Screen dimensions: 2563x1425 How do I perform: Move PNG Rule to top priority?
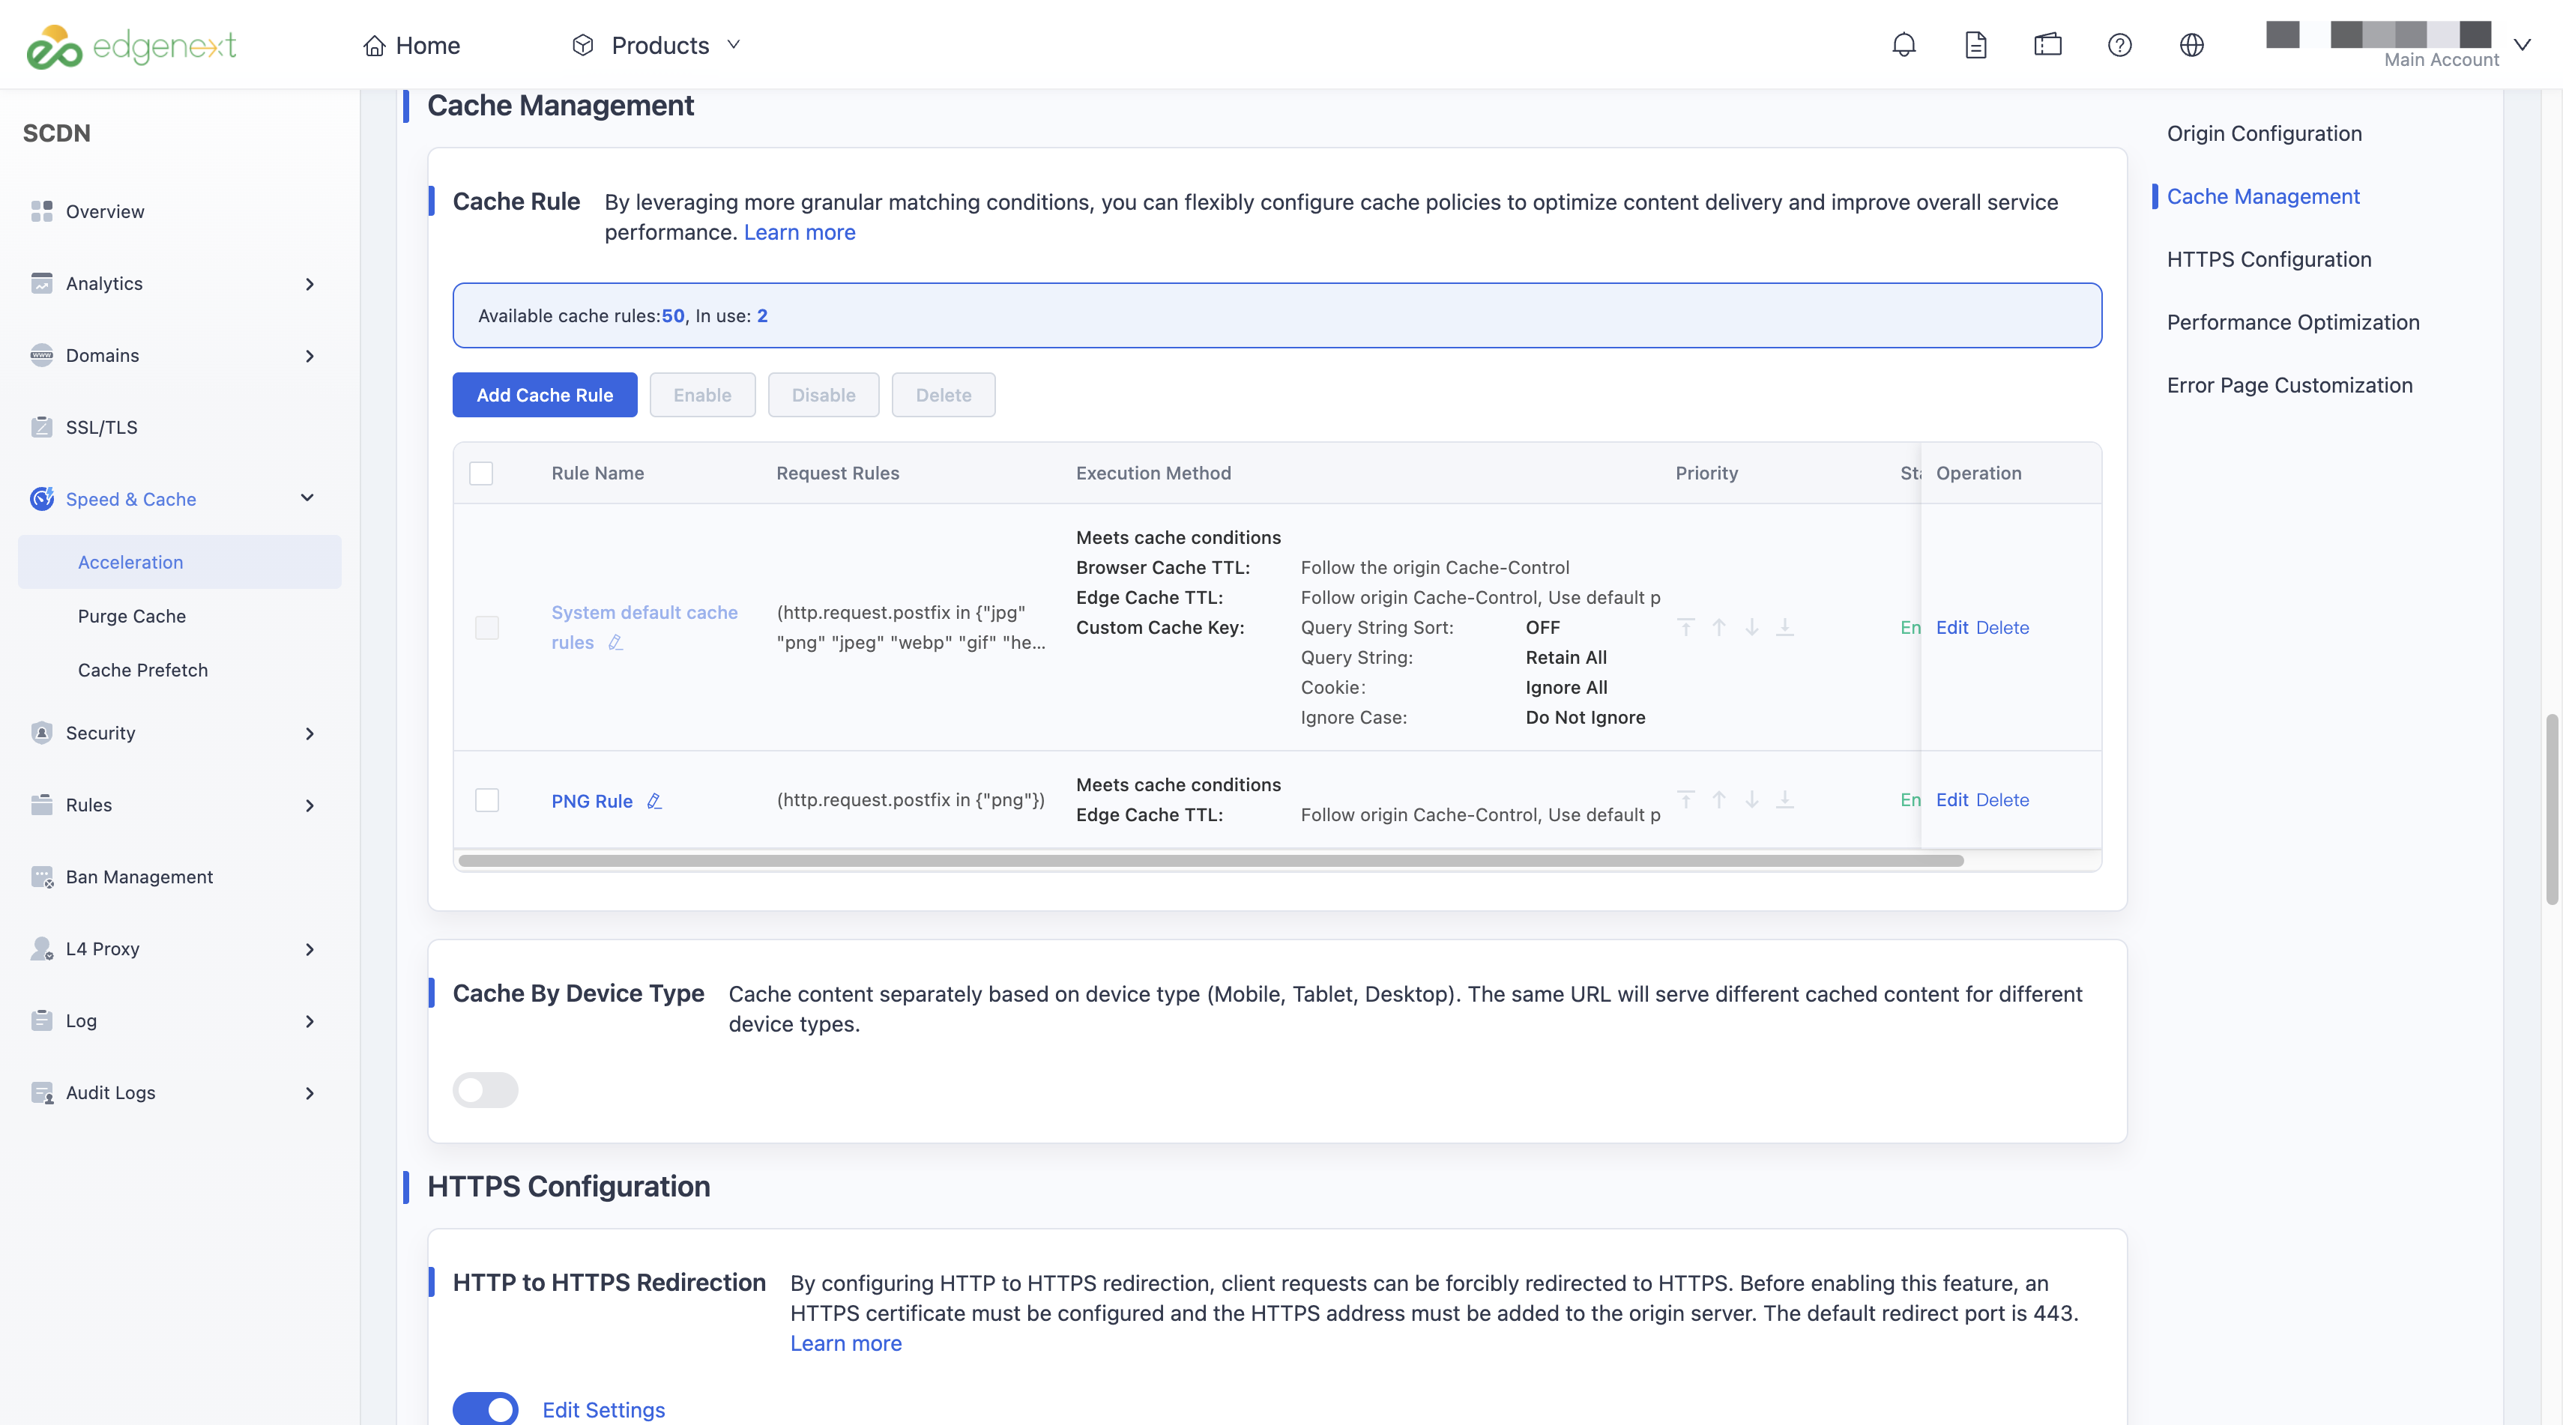pos(1685,799)
